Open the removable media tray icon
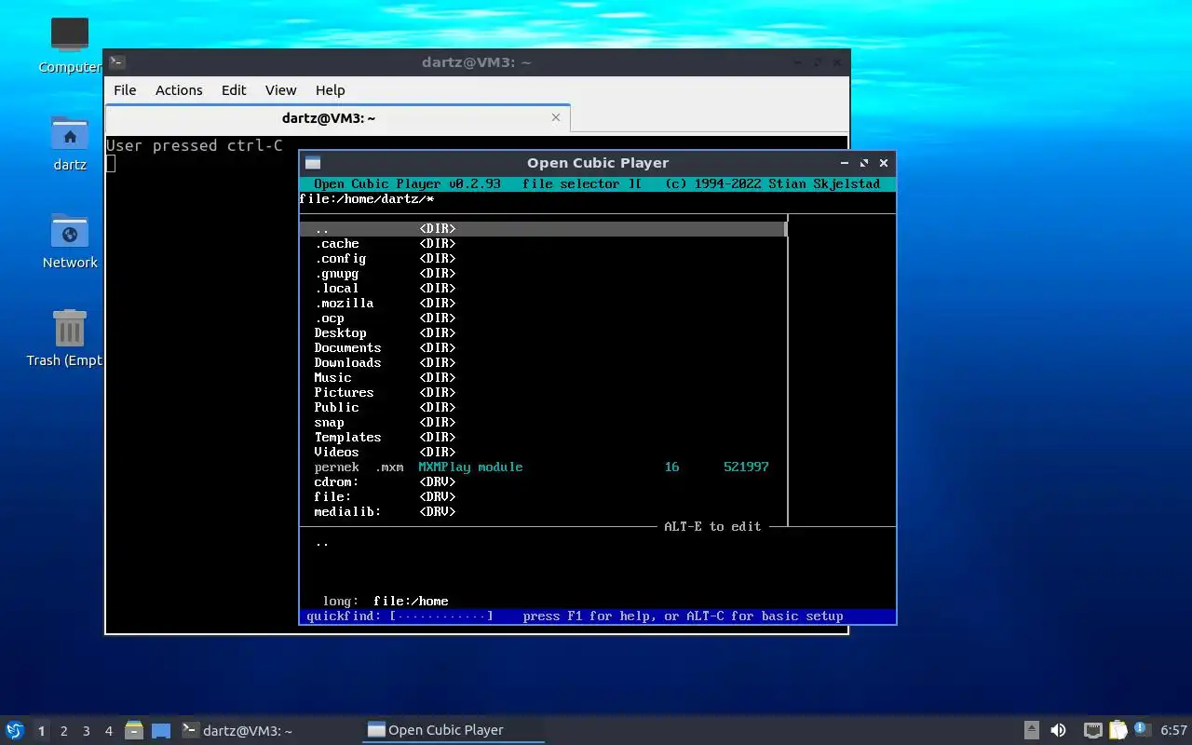Screen dimensions: 1192x745 [x=1032, y=730]
